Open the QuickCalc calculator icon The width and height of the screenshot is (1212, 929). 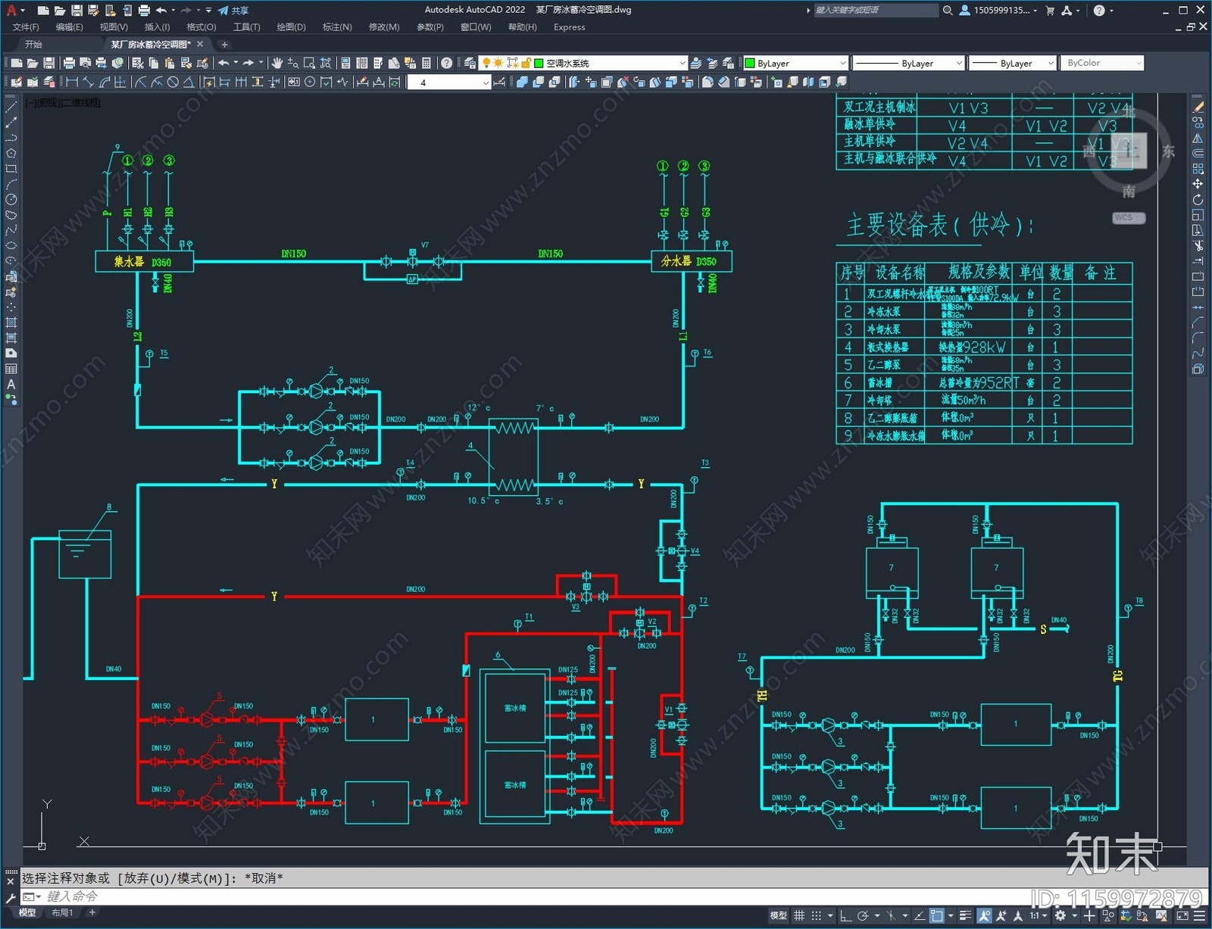[x=426, y=63]
